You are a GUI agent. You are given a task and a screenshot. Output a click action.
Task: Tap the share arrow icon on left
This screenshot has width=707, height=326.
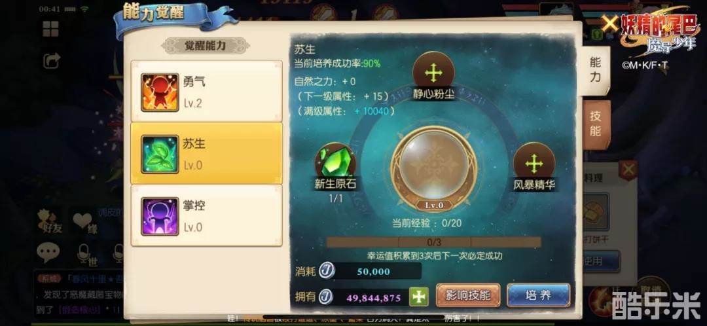pos(52,60)
